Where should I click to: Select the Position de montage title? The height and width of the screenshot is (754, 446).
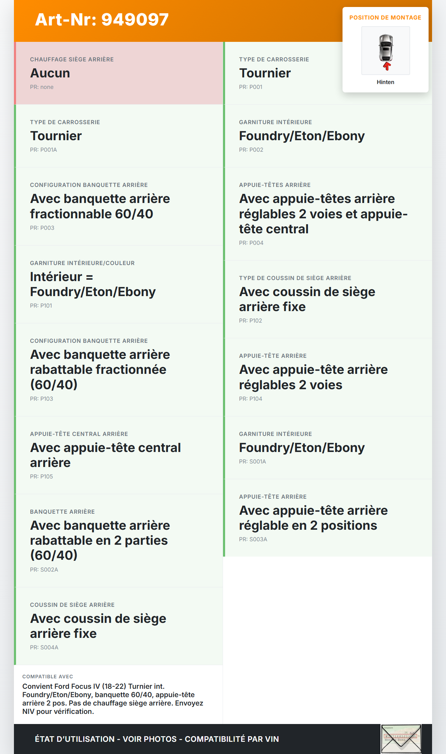coord(385,17)
